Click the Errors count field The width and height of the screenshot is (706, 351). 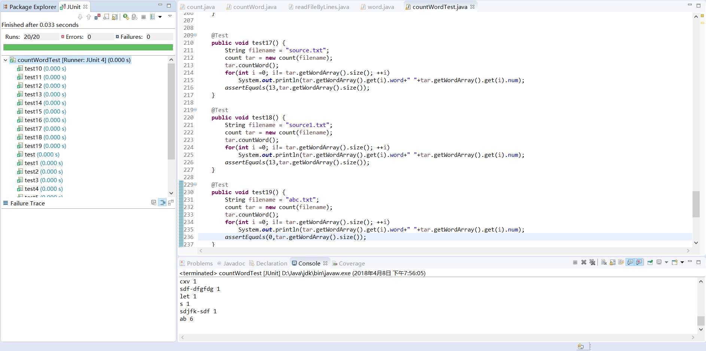(100, 37)
